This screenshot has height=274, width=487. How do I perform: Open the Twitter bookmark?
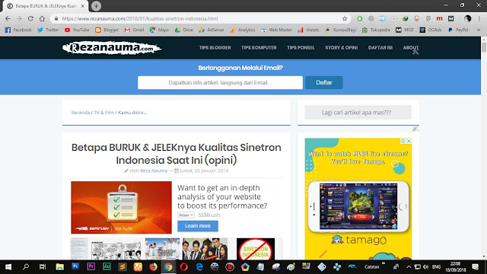pos(48,30)
